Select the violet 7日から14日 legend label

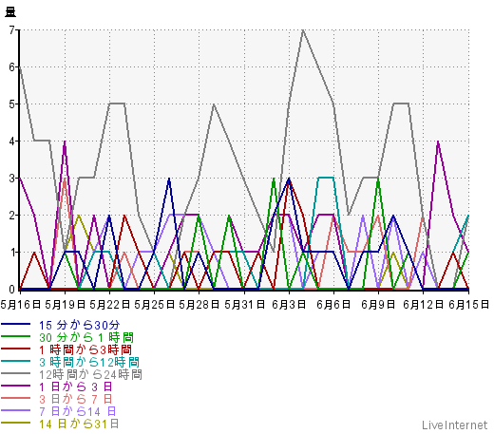tap(78, 411)
